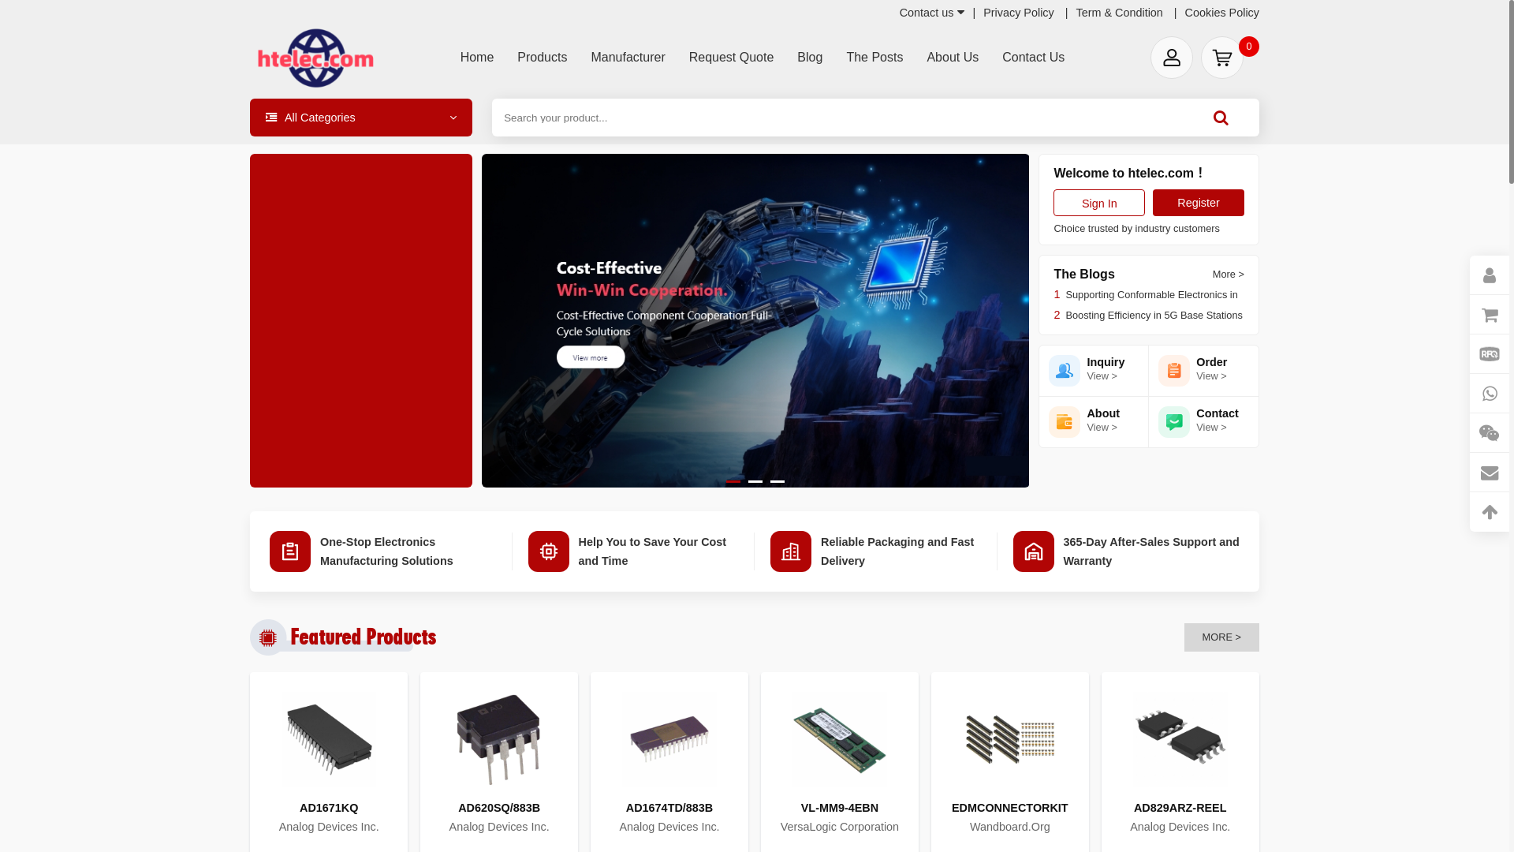Screen dimensions: 1514x852
Task: Switch to the second banner slide indicator
Action: click(755, 481)
